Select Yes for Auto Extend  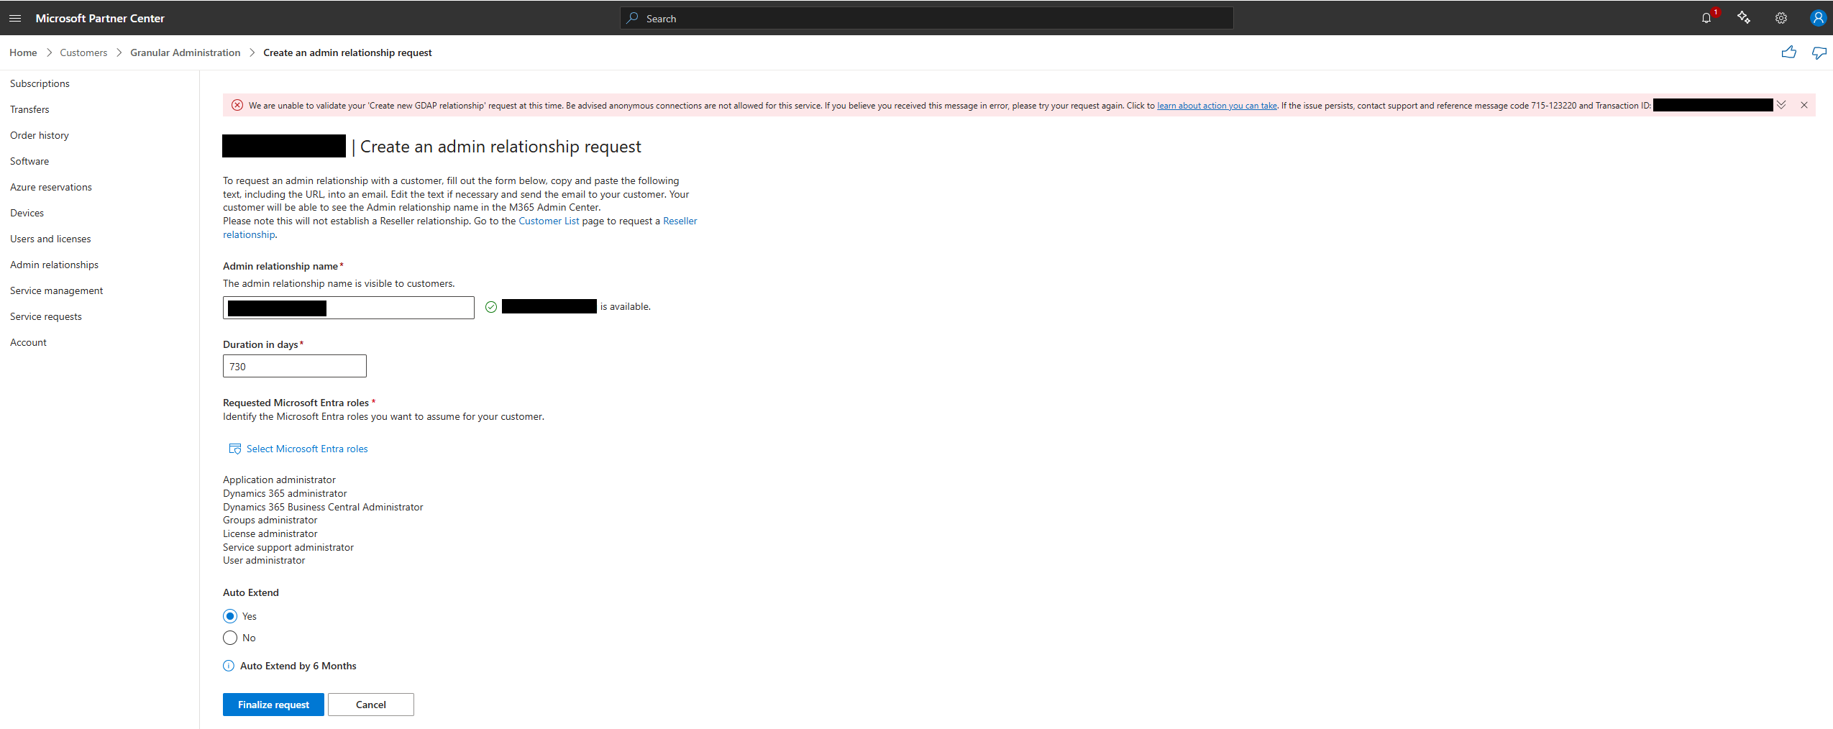click(x=229, y=615)
